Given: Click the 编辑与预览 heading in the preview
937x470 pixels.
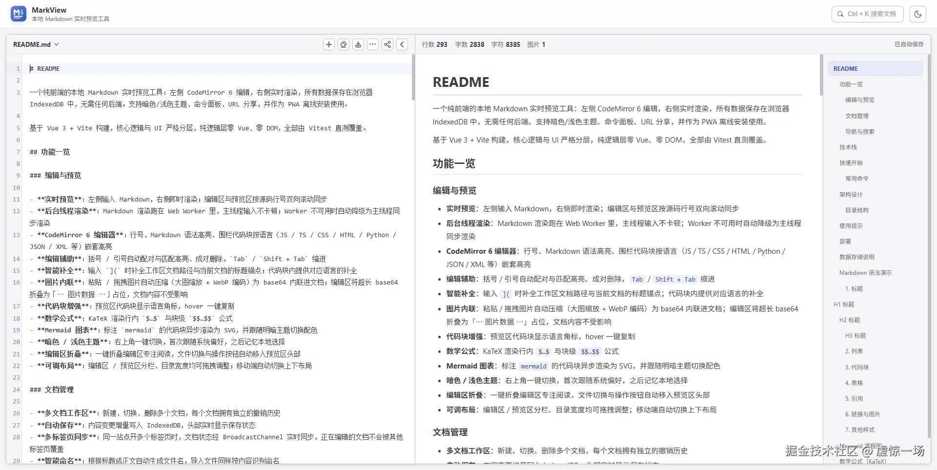Looking at the screenshot, I should coord(454,190).
